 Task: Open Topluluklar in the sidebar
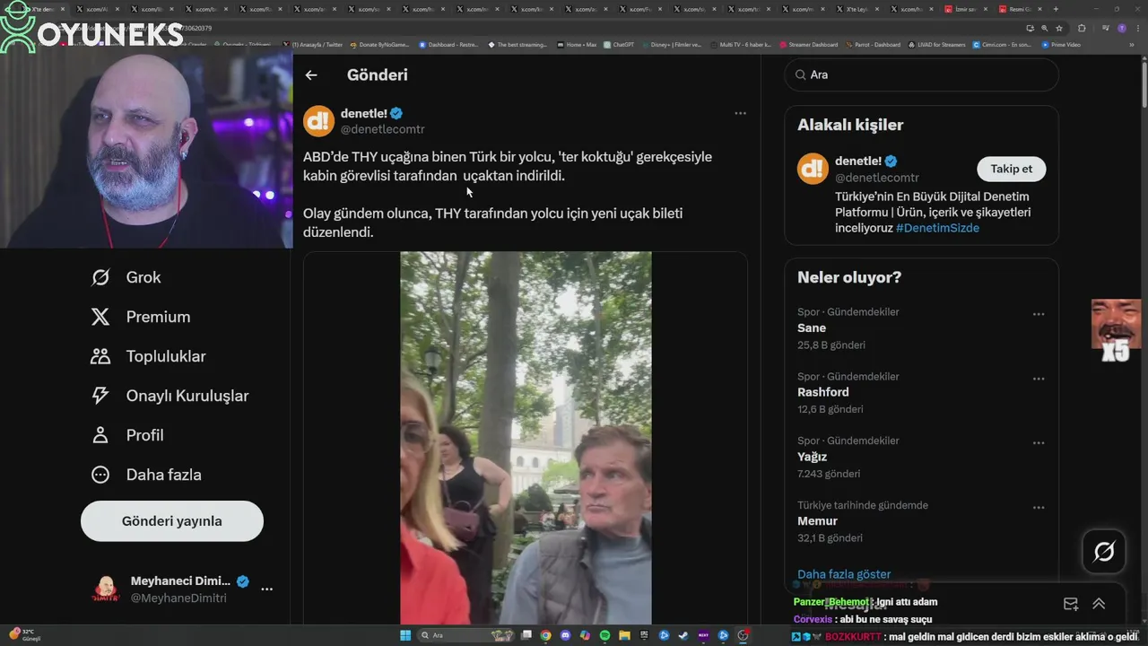(148, 356)
